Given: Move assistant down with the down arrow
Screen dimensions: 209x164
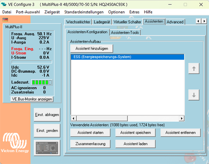Looking at the screenshot, I should coord(194,95).
